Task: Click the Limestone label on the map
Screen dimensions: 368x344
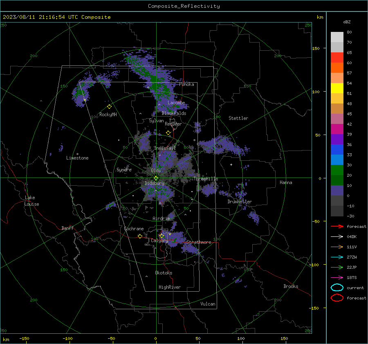Action: [x=77, y=158]
